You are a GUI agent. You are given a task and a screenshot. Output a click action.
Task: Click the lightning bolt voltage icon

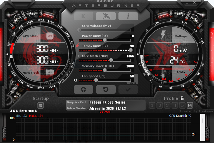pos(163,35)
